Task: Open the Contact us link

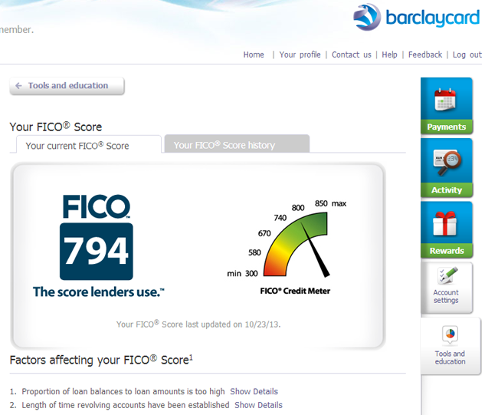Action: [351, 54]
